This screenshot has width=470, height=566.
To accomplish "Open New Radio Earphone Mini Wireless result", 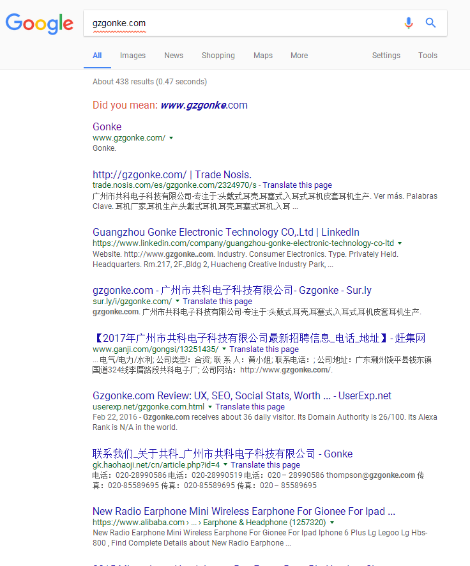I will tap(244, 511).
